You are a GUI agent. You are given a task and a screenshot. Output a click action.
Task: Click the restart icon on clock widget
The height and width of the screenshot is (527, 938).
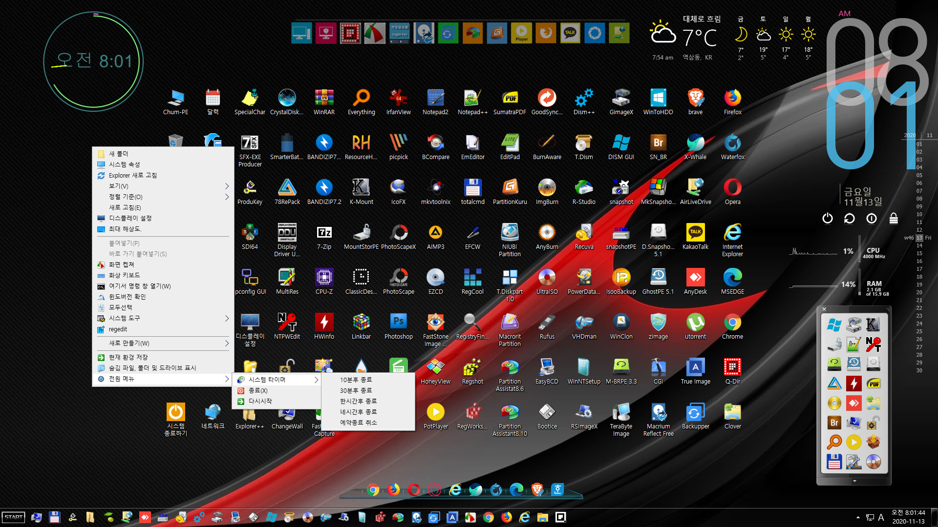(x=849, y=218)
